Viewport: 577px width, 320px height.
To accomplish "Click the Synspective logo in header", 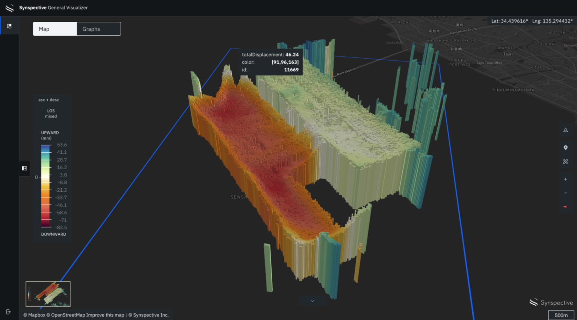I will pos(10,8).
